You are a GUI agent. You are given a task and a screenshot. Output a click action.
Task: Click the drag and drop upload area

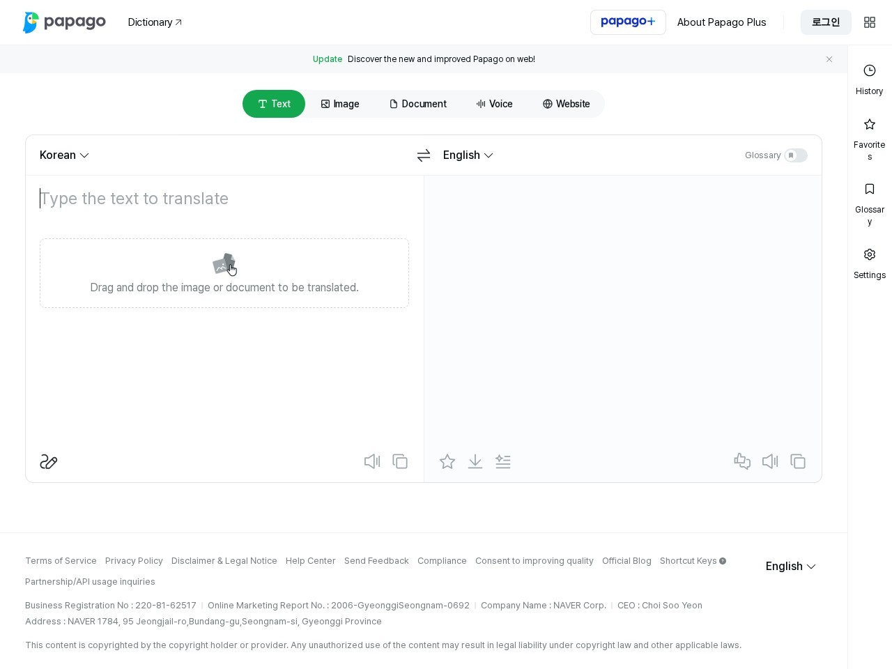224,273
